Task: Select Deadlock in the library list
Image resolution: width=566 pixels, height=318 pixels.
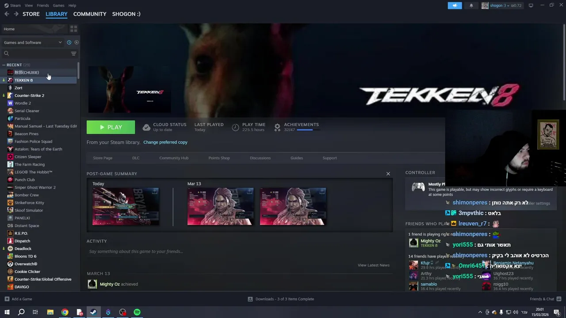Action: [x=39, y=249]
